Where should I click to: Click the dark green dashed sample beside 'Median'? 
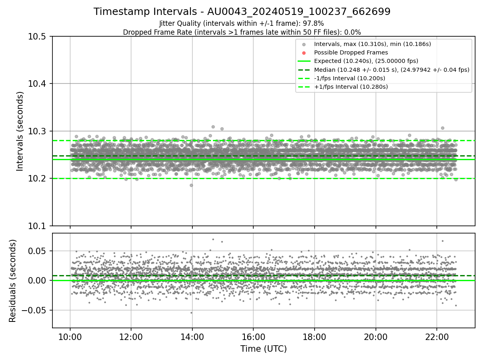[304, 70]
